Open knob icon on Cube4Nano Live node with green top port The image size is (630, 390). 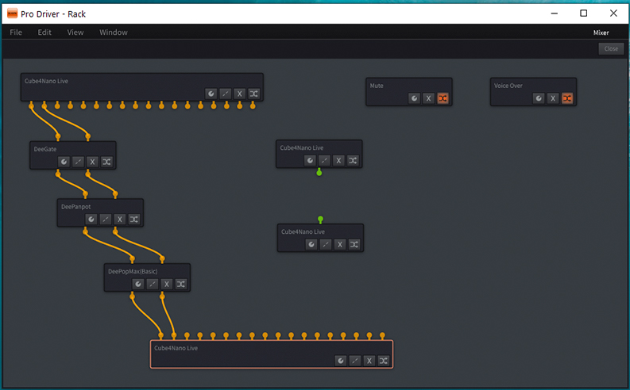pyautogui.click(x=311, y=244)
